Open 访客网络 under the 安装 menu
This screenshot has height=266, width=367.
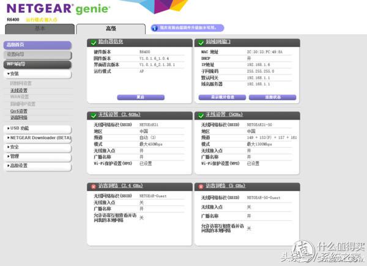point(19,118)
